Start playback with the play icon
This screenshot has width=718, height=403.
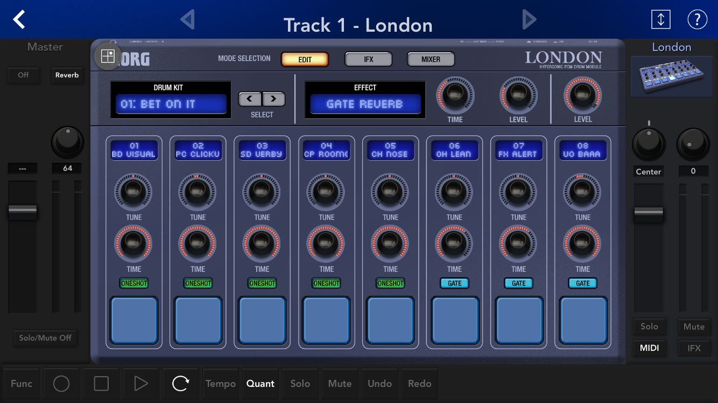[140, 383]
